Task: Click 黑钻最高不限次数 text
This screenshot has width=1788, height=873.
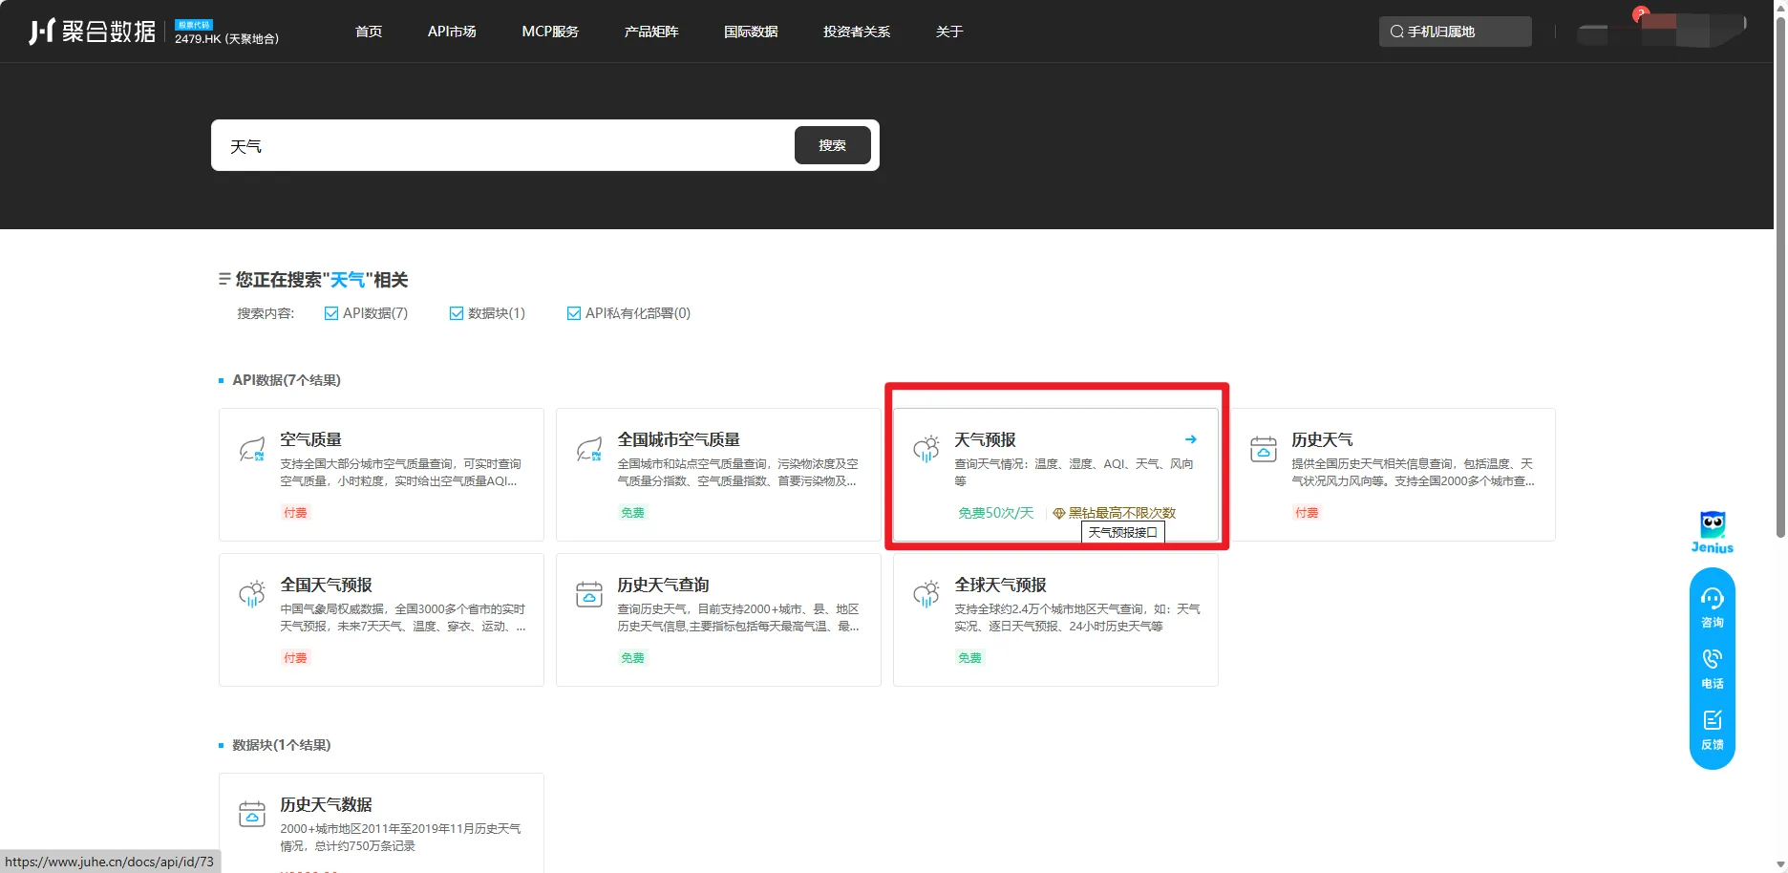Action: click(1122, 513)
